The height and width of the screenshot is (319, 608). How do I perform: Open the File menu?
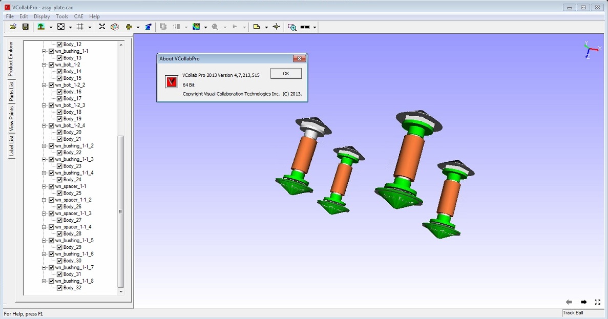(x=10, y=16)
